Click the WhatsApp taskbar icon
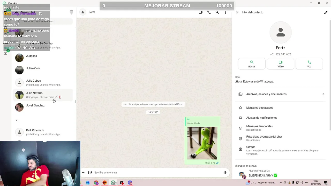 113,183
